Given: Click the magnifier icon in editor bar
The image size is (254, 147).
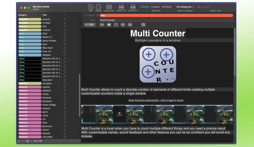Looking at the screenshot, I should [143, 25].
